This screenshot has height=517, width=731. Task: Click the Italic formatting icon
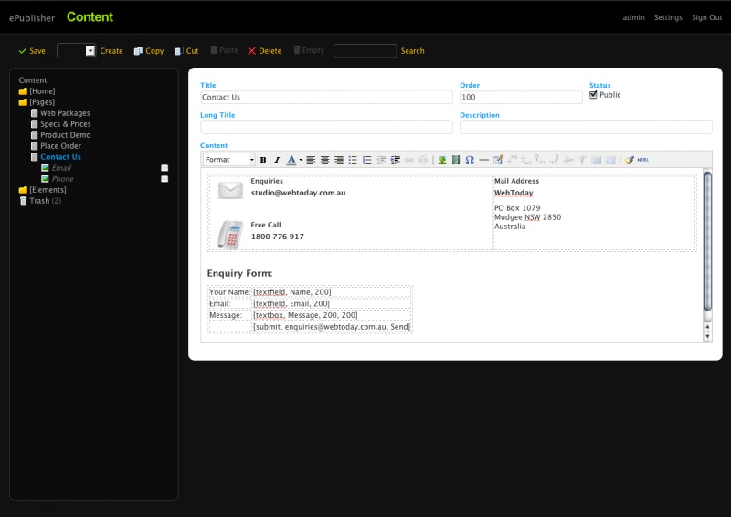tap(277, 160)
